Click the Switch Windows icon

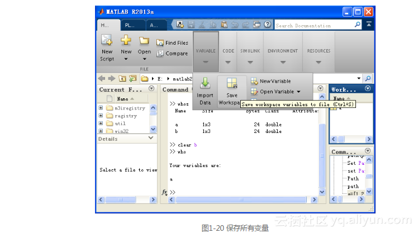click(x=256, y=25)
